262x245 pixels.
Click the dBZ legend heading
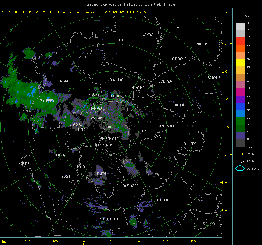point(247,15)
